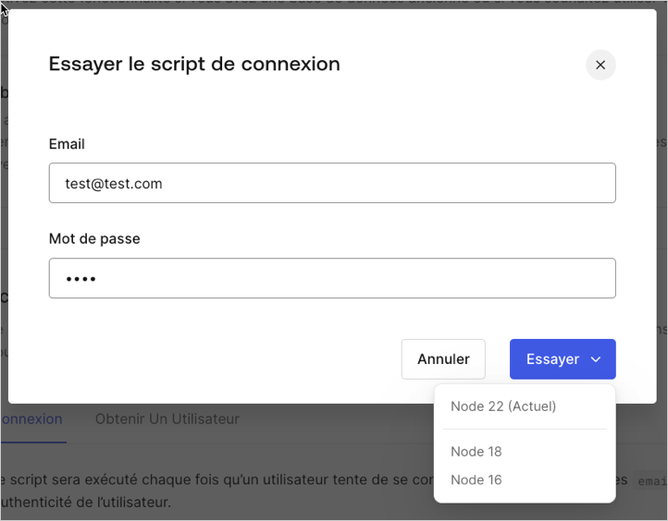This screenshot has height=521, width=668.
Task: Click the Email label text
Action: [x=67, y=144]
